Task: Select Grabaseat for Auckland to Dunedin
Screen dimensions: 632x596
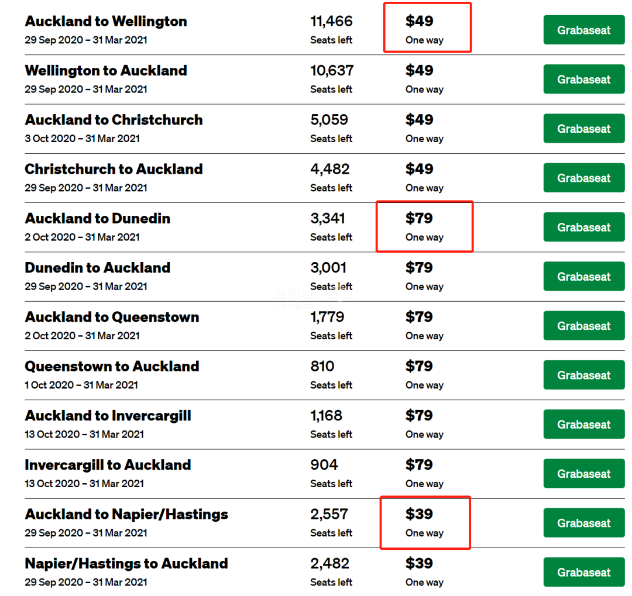Action: click(x=583, y=227)
